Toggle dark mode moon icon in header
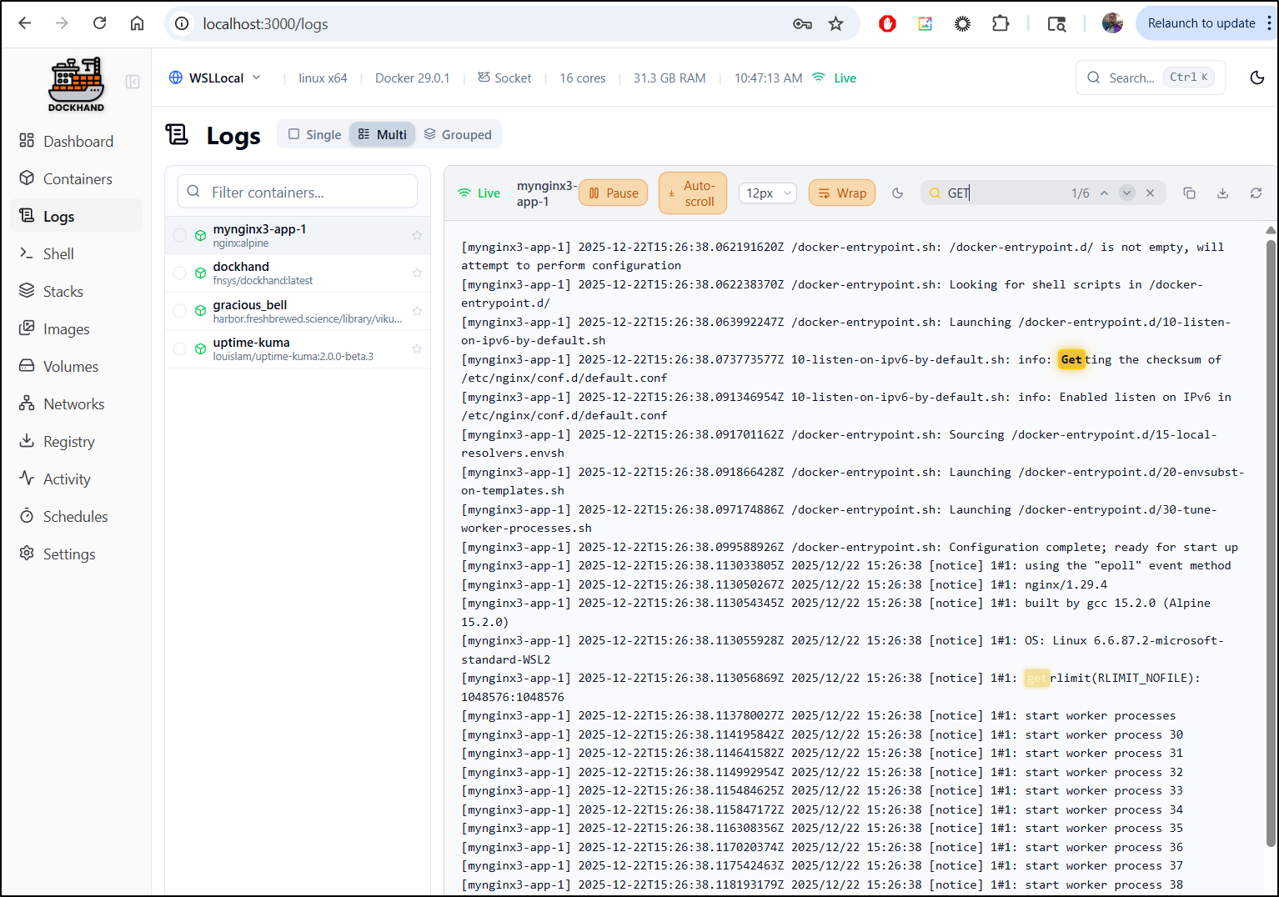The width and height of the screenshot is (1279, 897). (x=1257, y=78)
